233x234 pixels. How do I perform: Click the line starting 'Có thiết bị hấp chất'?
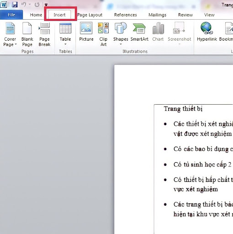(x=203, y=180)
